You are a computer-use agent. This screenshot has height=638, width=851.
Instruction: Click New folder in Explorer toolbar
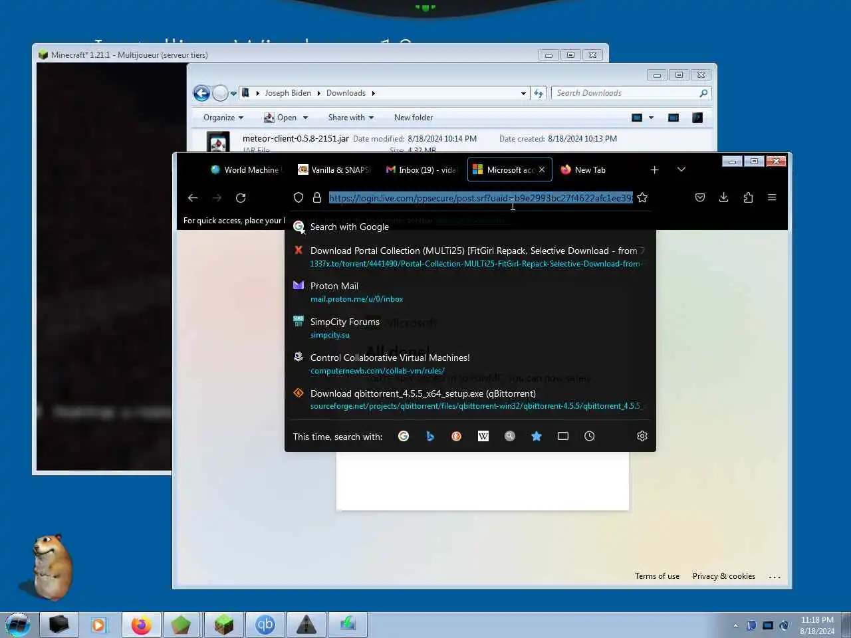(x=414, y=118)
